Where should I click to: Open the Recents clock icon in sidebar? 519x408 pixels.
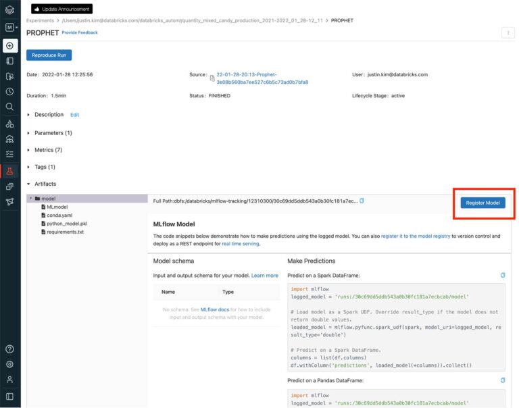point(10,91)
